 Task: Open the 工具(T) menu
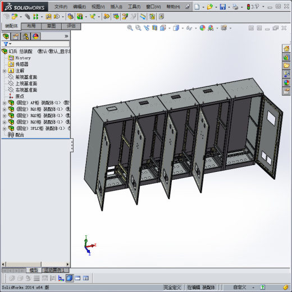point(134,7)
